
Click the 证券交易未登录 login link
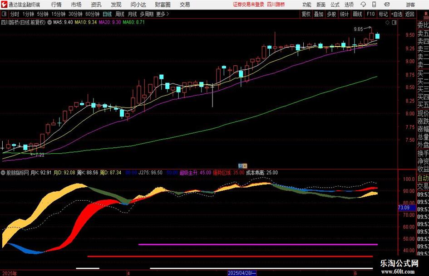pos(248,5)
